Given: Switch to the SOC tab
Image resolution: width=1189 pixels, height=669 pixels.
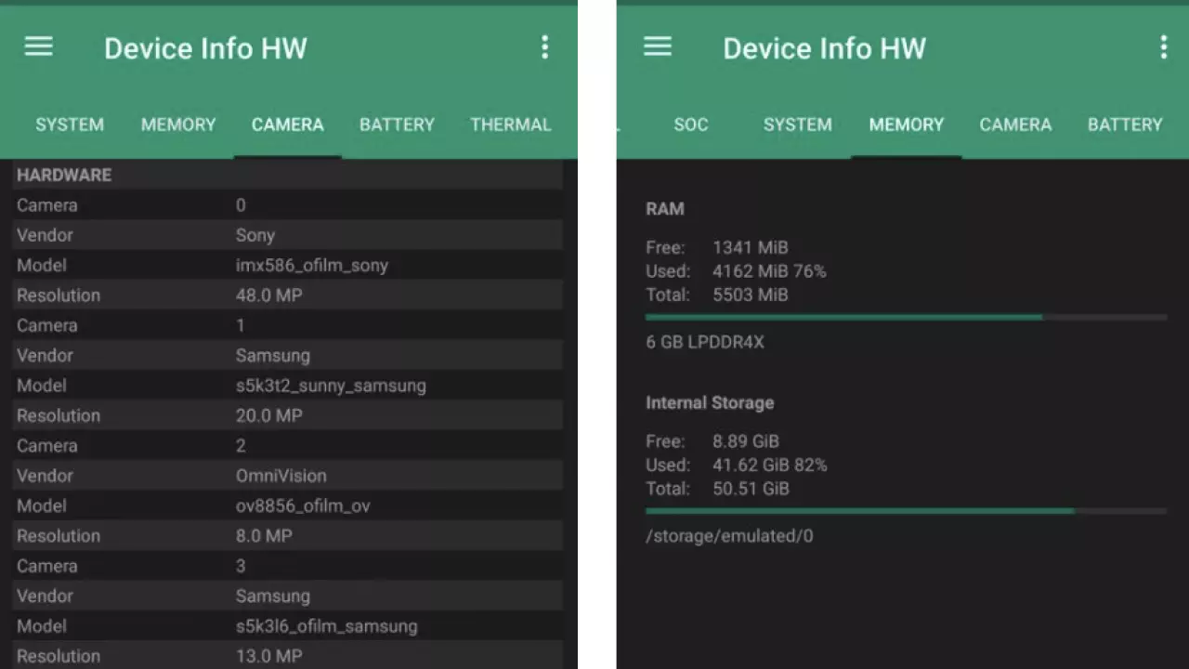Looking at the screenshot, I should (x=690, y=125).
